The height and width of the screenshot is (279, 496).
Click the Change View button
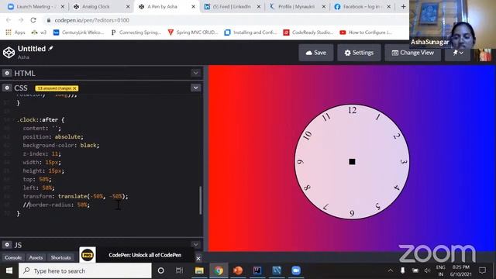coord(413,53)
